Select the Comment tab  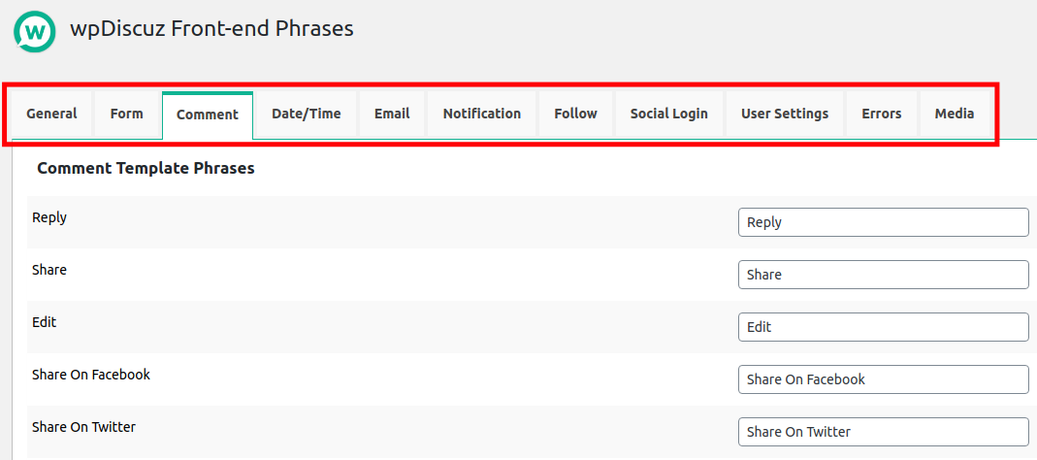(x=208, y=115)
